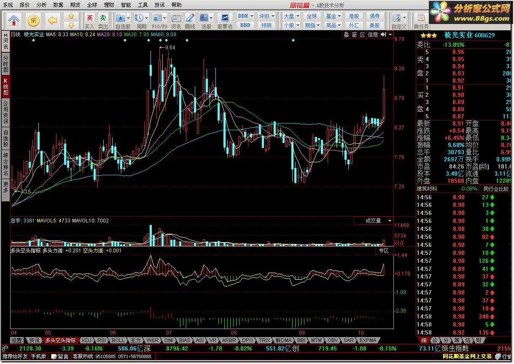Image resolution: width=514 pixels, height=364 pixels.
Task: Expand the DDE dropdown
Action: (252, 16)
